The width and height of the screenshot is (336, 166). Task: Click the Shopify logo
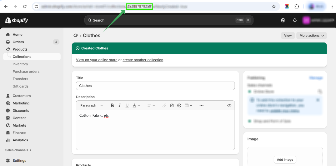(x=17, y=20)
